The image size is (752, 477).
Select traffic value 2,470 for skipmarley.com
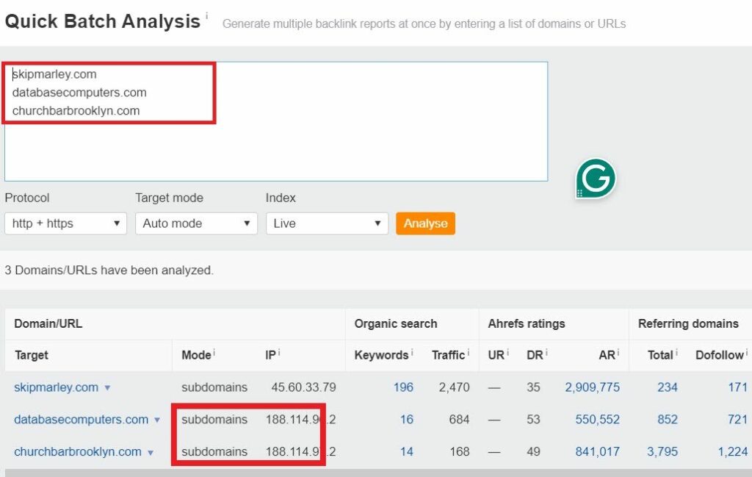point(454,387)
